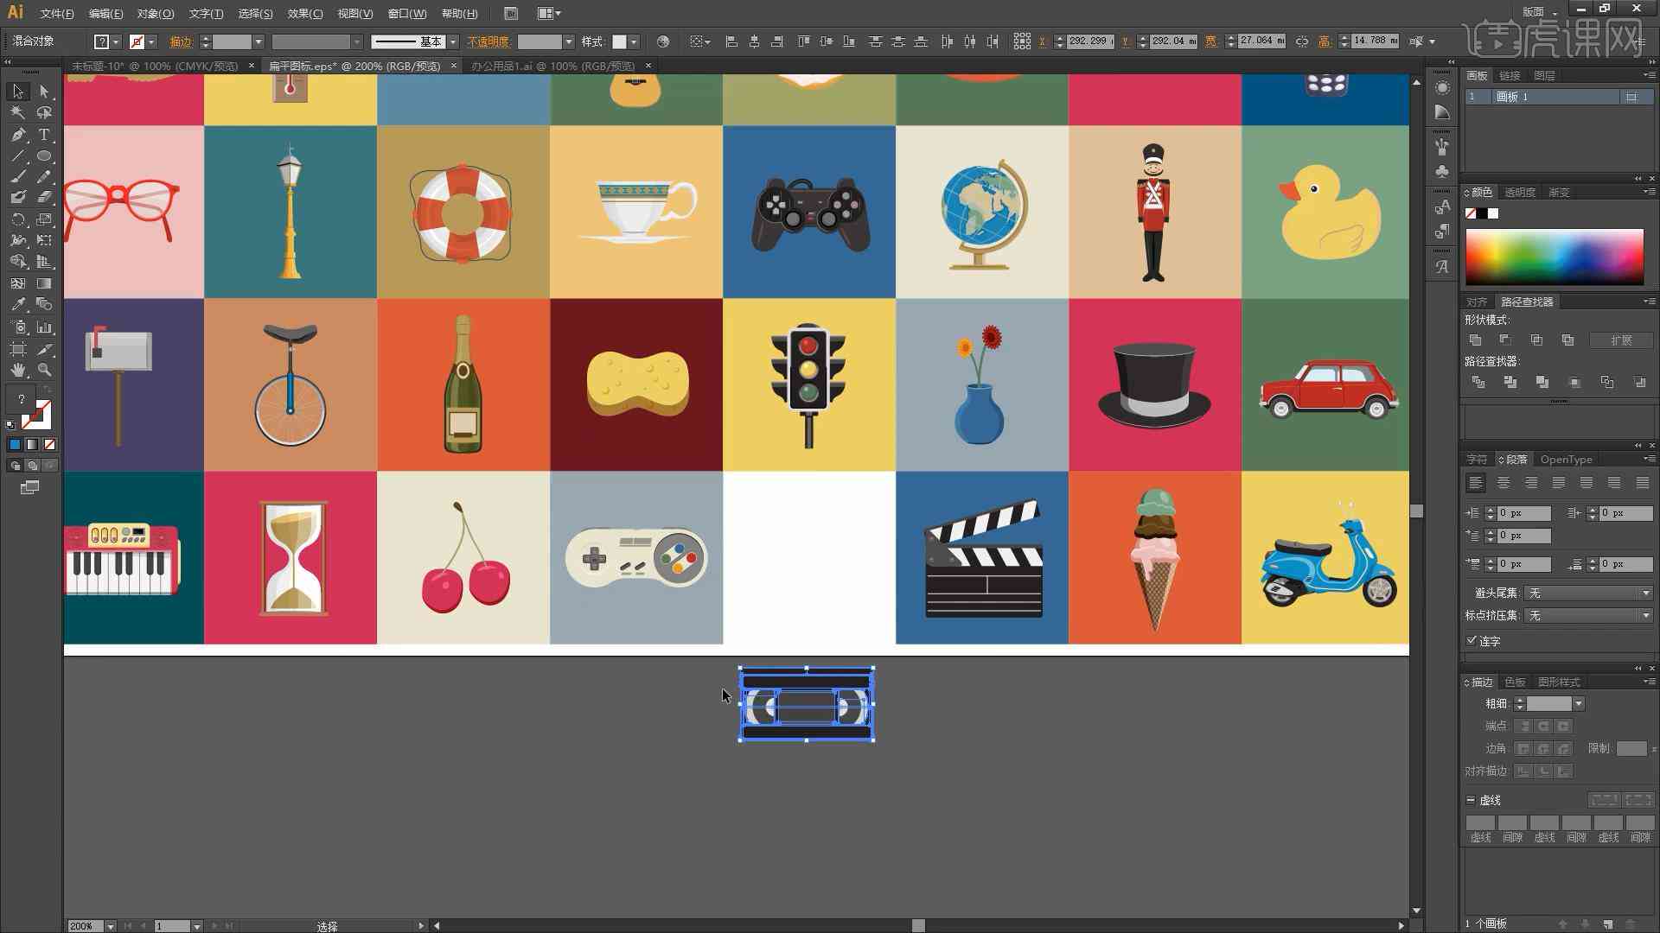Viewport: 1660px width, 933px height.
Task: Expand the 描边 section in properties
Action: [1466, 680]
